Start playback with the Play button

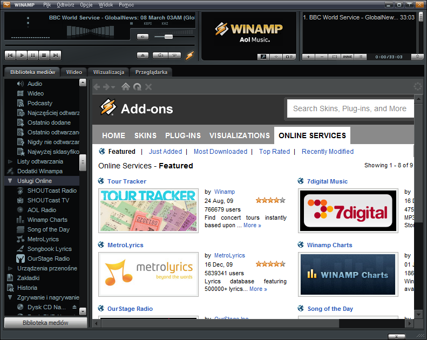(x=22, y=56)
